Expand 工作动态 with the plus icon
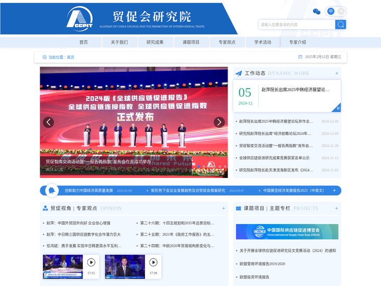 click(x=337, y=73)
